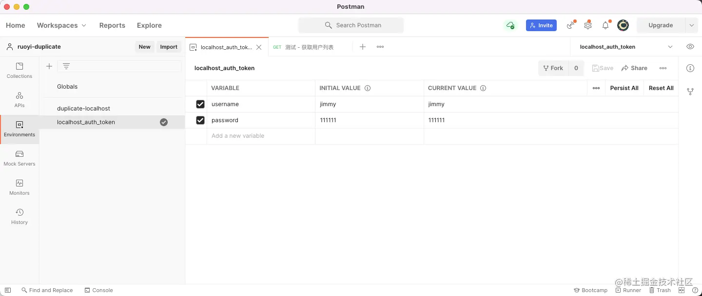Click the environment quick look eye icon
The width and height of the screenshot is (702, 296).
pyautogui.click(x=690, y=47)
